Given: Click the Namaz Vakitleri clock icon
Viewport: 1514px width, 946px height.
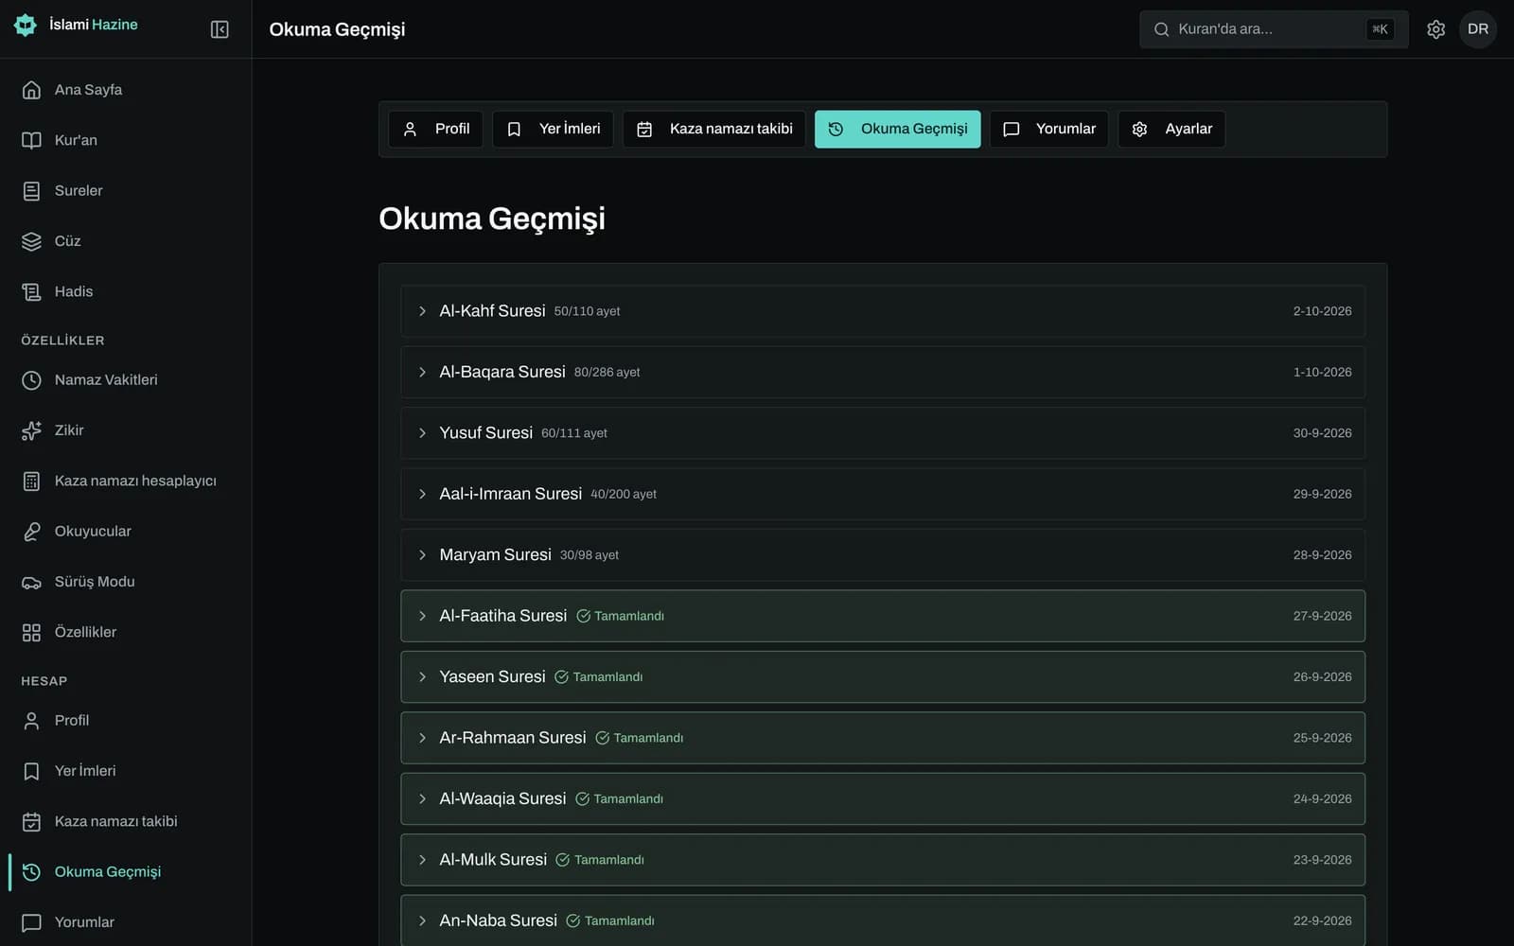Looking at the screenshot, I should pyautogui.click(x=31, y=380).
